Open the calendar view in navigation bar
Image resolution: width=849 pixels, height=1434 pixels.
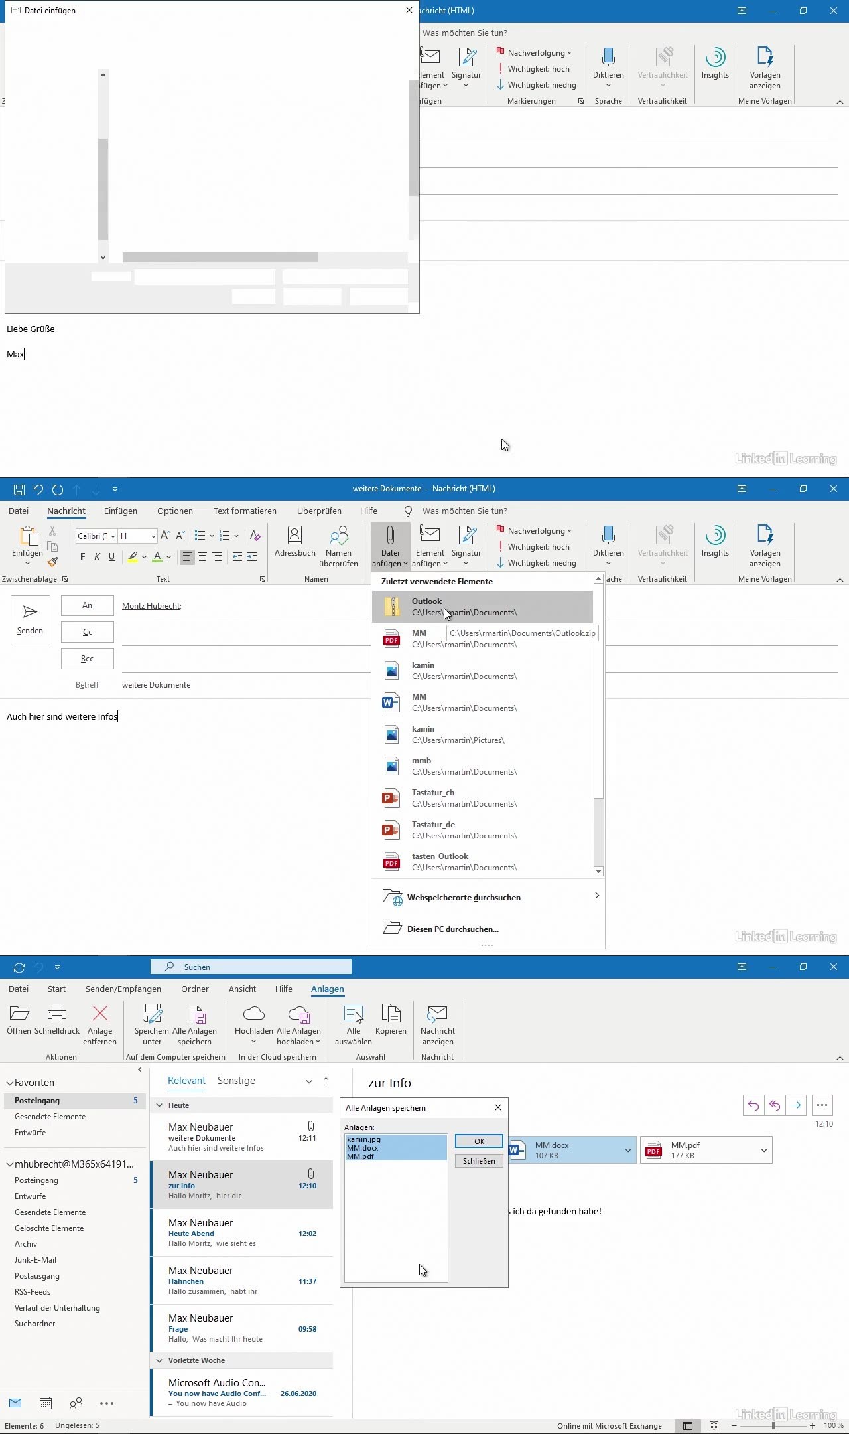coord(46,1403)
